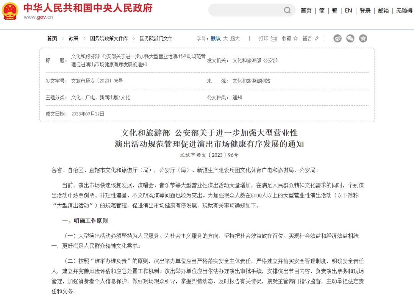Switch site language to EN
The image size is (414, 296).
click(348, 11)
